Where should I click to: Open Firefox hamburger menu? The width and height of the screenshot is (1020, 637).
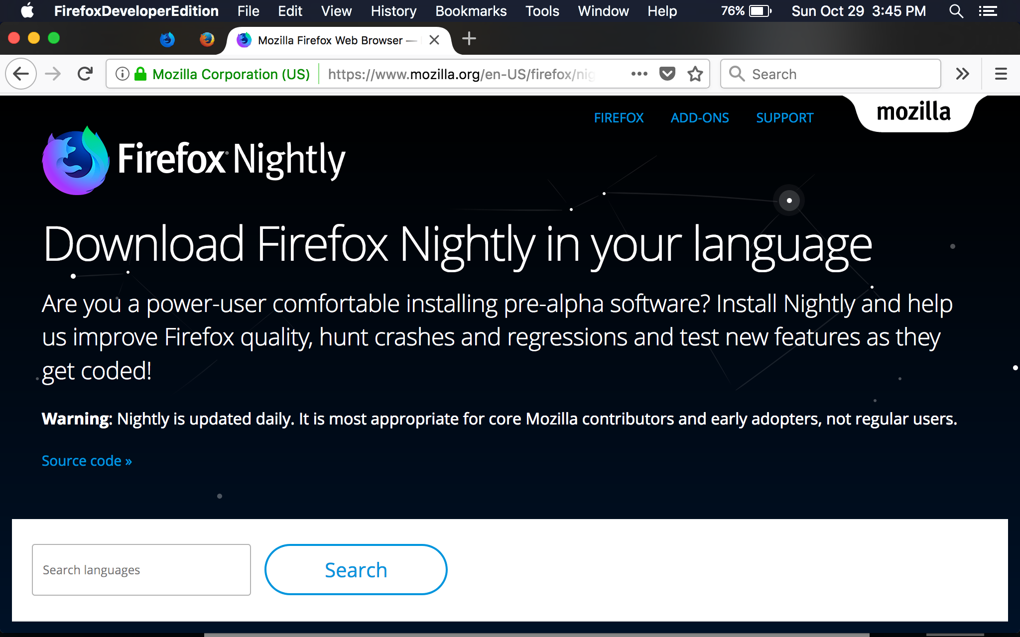tap(1001, 74)
